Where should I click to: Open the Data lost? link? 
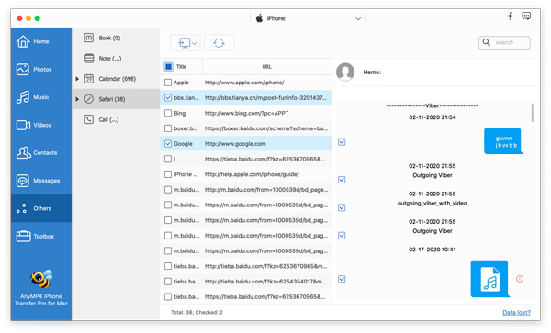click(x=516, y=312)
